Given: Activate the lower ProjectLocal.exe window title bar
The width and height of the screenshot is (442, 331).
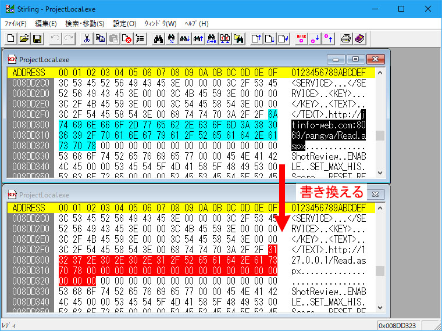Looking at the screenshot, I should 174,195.
